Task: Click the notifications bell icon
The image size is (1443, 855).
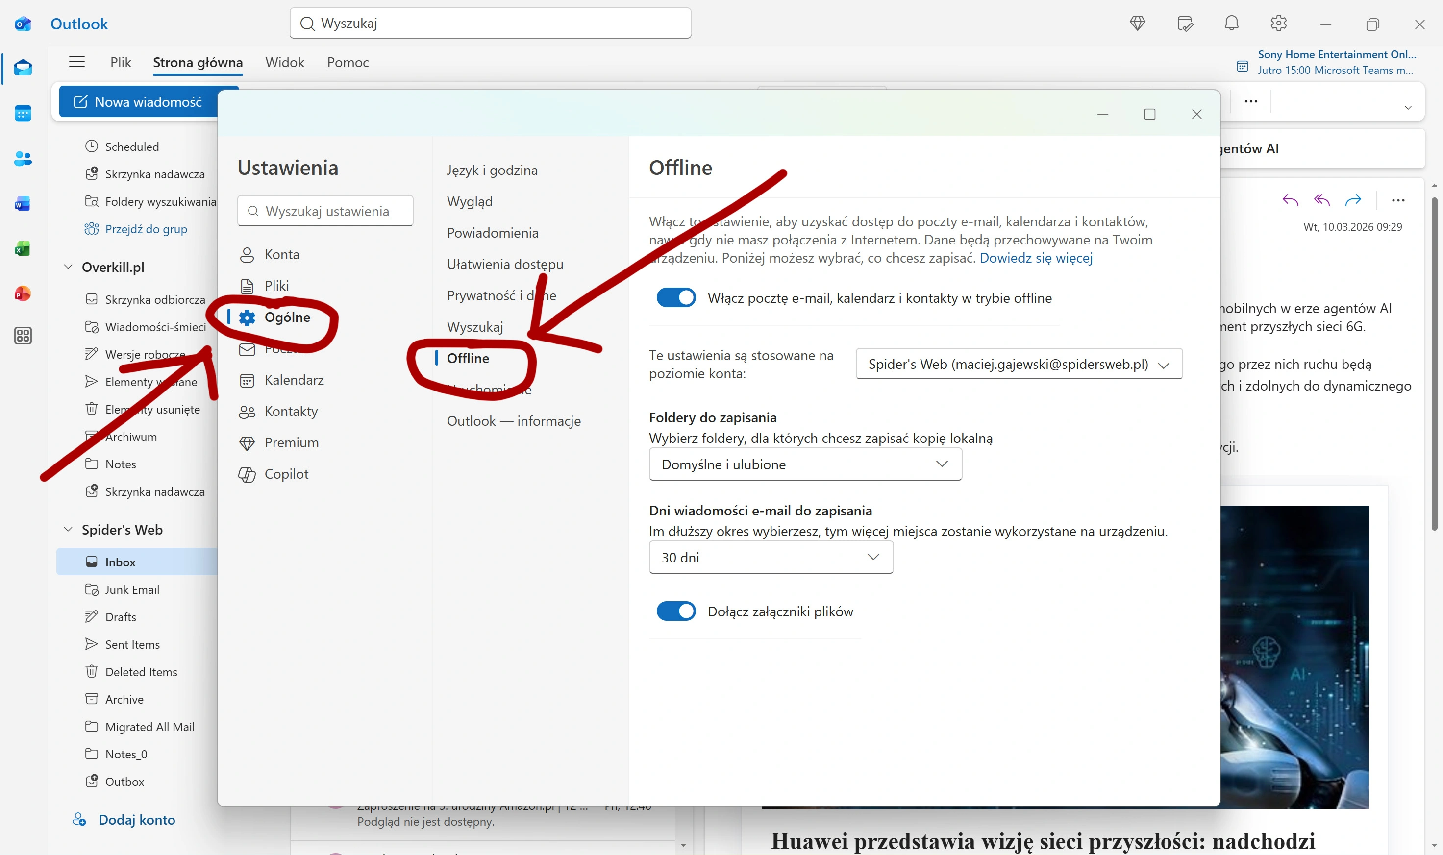Action: pos(1232,24)
